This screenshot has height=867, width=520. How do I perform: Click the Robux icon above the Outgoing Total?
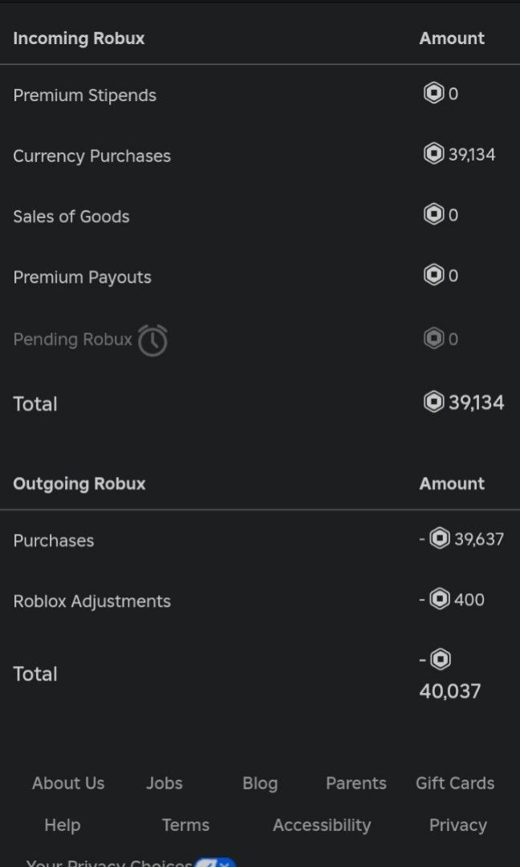pyautogui.click(x=440, y=658)
